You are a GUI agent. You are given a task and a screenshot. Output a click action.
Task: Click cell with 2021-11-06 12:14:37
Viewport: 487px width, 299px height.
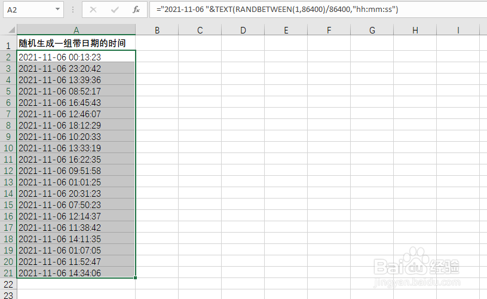76,216
